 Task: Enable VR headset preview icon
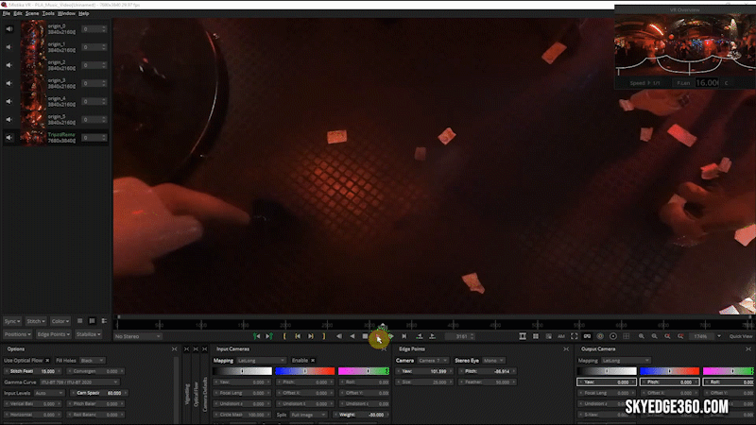(x=587, y=336)
